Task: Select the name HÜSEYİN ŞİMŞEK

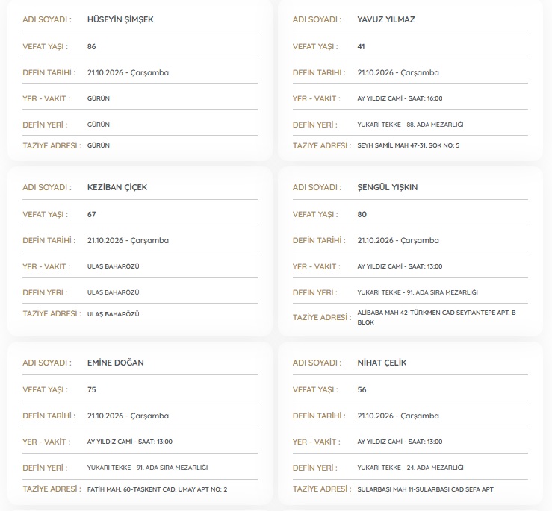Action: click(120, 19)
